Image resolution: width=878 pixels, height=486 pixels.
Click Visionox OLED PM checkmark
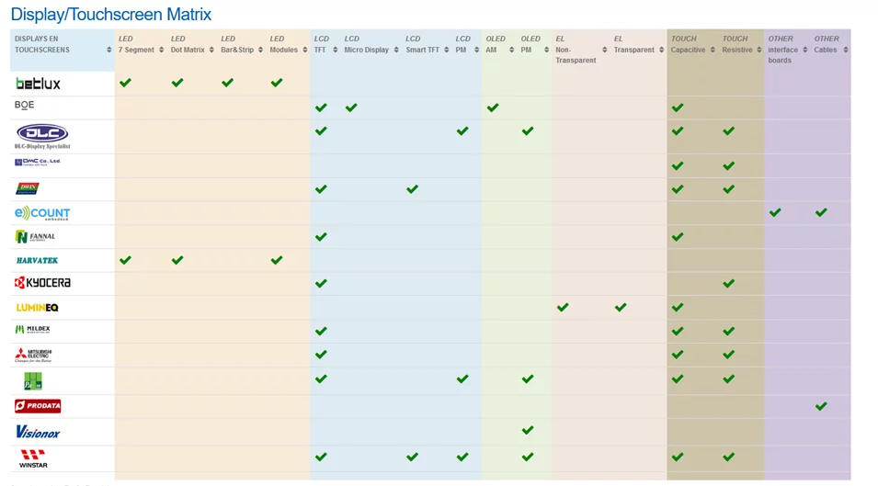click(x=528, y=430)
